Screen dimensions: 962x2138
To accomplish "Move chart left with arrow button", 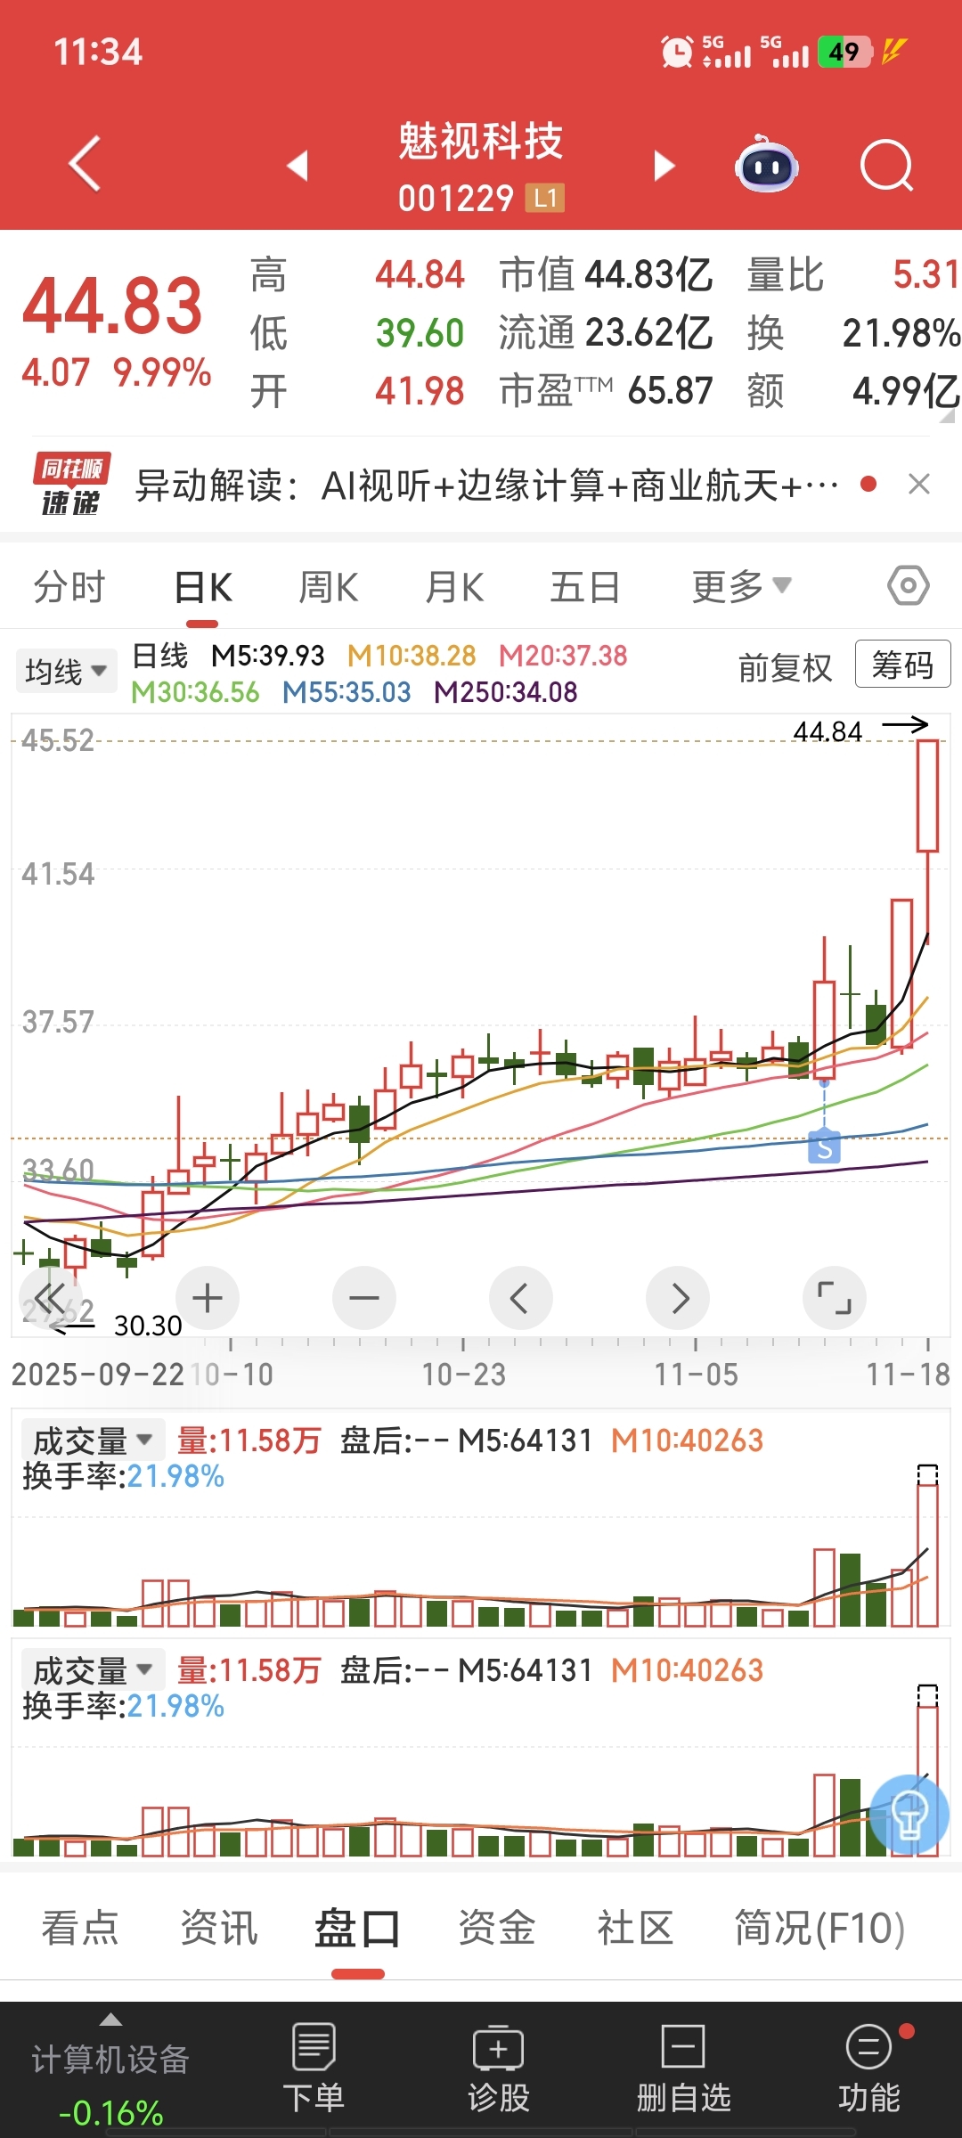I will [x=521, y=1298].
